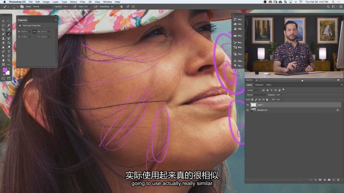The image size is (344, 193).
Task: Hide Layer 1 using its eye icon
Action: [x=248, y=105]
